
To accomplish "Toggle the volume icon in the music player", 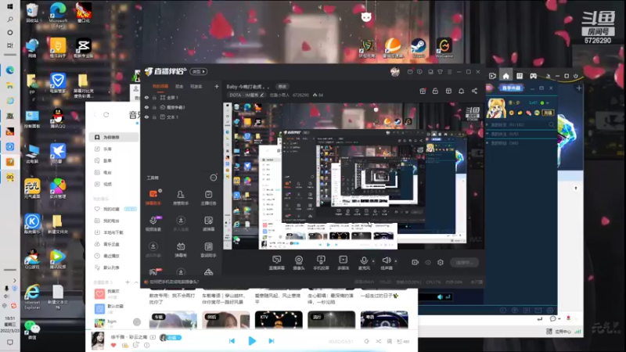I will click(x=367, y=341).
